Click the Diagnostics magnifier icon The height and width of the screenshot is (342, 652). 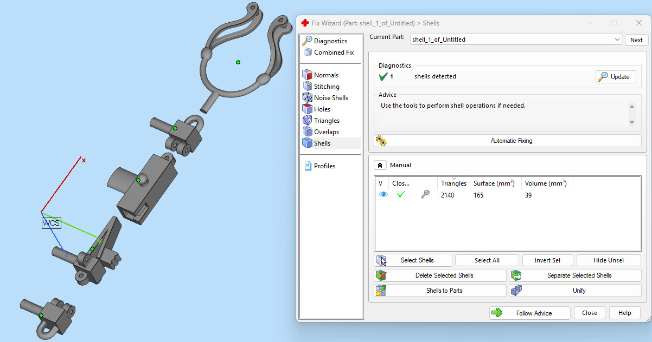point(307,41)
